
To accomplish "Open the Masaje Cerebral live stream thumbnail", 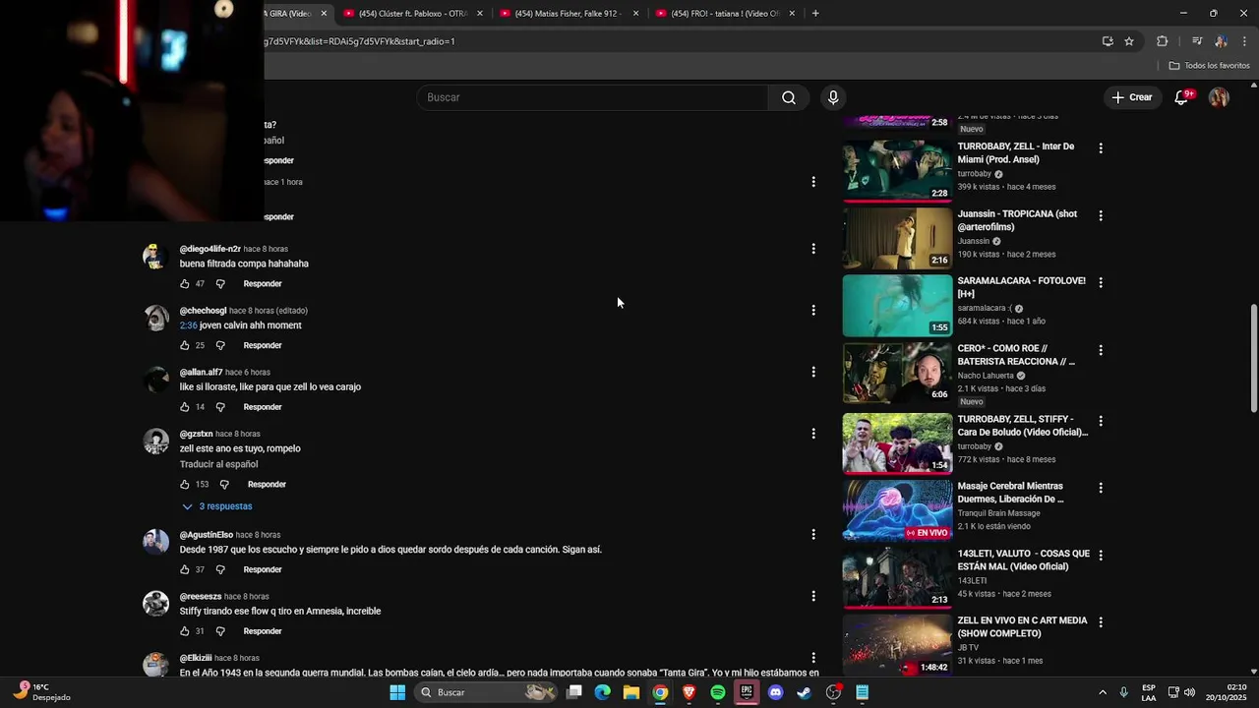I will tap(897, 510).
